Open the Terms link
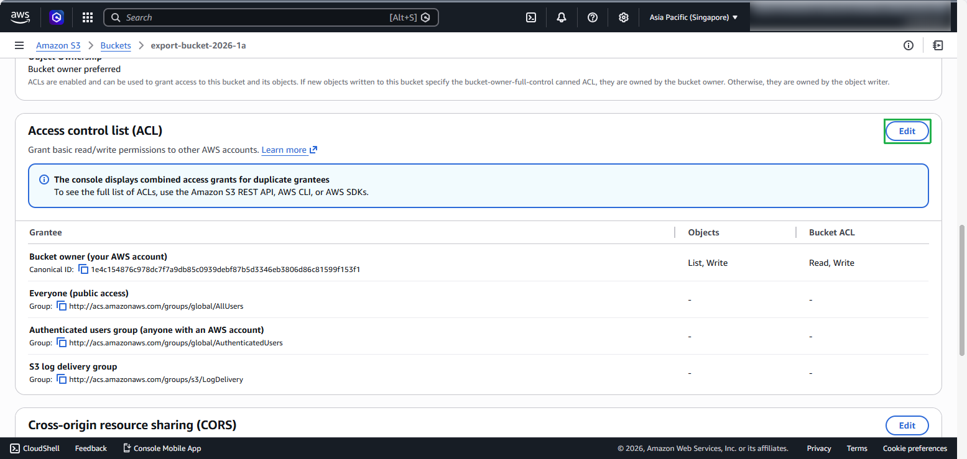The image size is (967, 459). [x=857, y=448]
